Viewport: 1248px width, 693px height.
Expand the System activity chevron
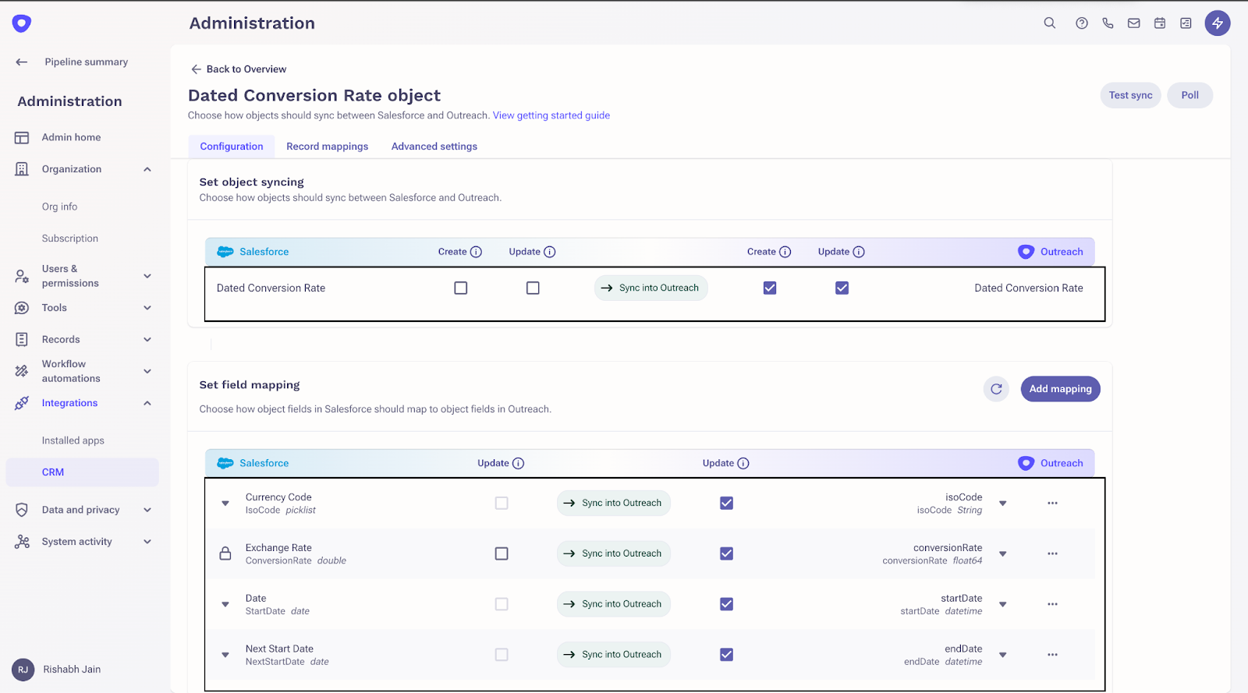147,542
